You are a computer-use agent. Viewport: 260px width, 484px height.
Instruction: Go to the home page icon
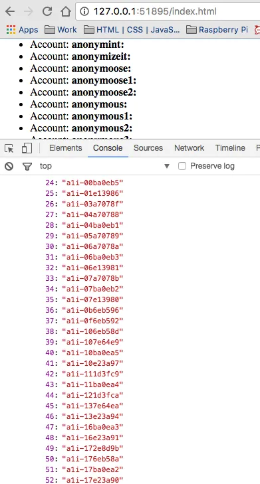coord(66,12)
